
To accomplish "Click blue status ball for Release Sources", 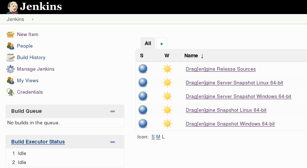I will pos(143,69).
